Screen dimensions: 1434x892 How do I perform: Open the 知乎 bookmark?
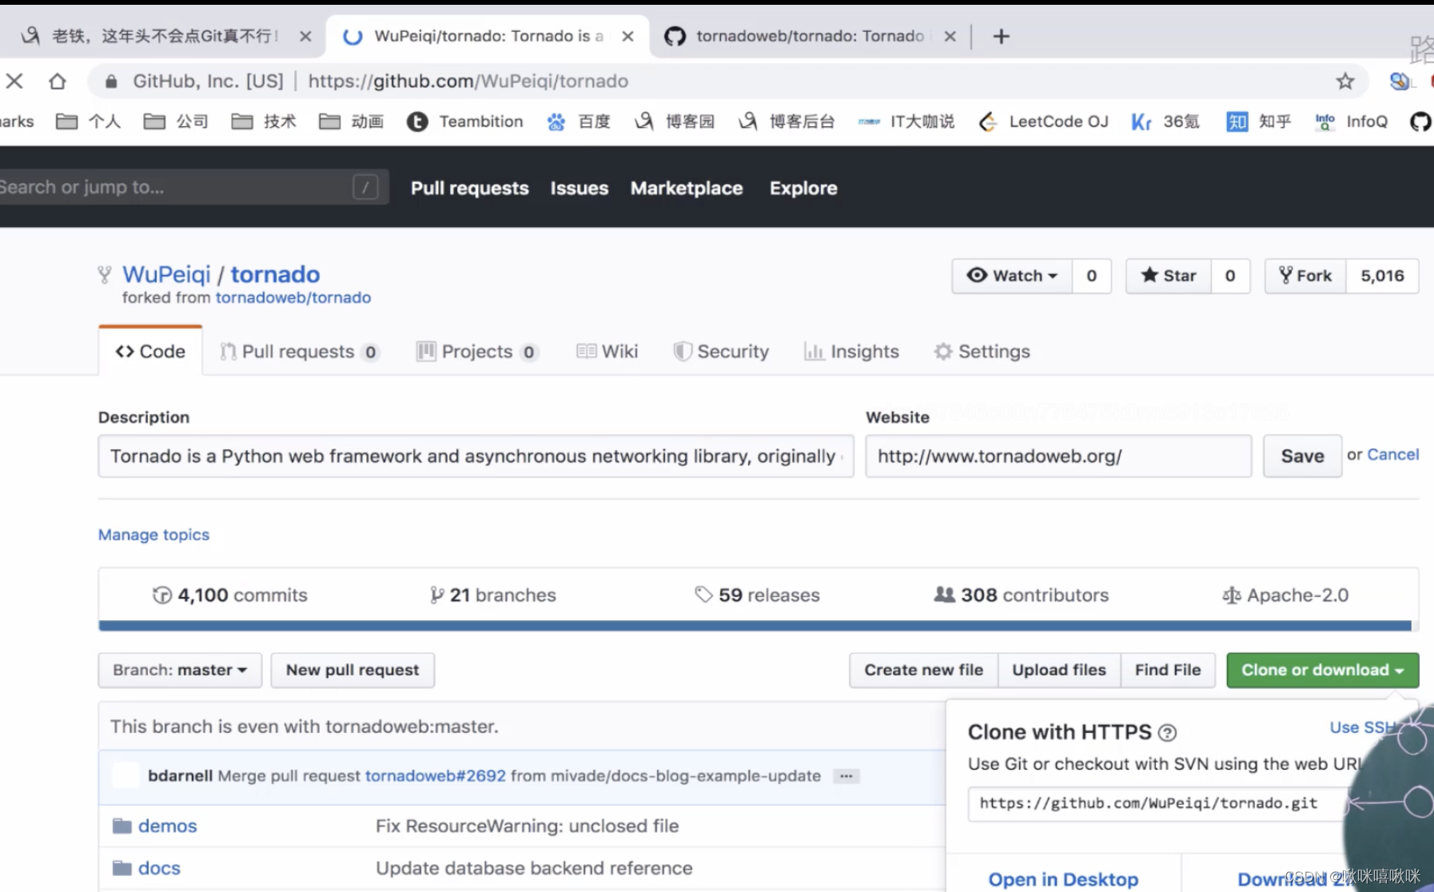(1259, 121)
